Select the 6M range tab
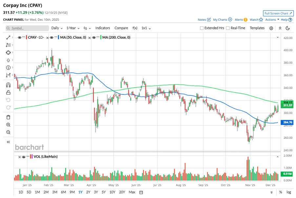This screenshot has height=198, width=296. pyautogui.click(x=63, y=192)
